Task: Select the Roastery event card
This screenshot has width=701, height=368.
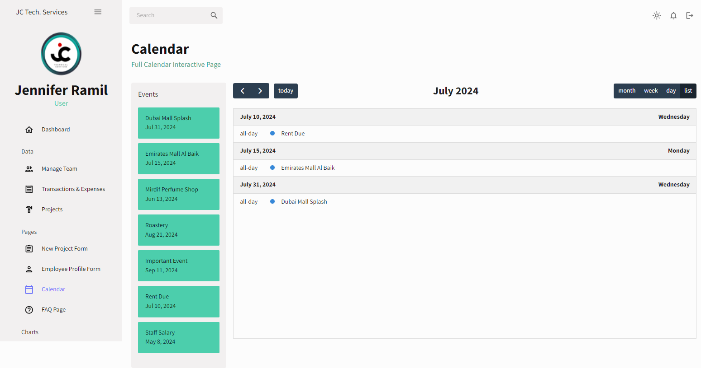Action: coord(178,230)
